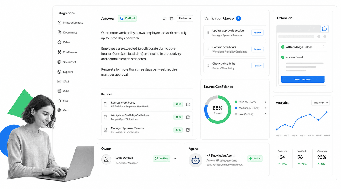Viewport: 341px width, 189px height.
Task: Select the Wikis menu label
Action: [x=66, y=91]
